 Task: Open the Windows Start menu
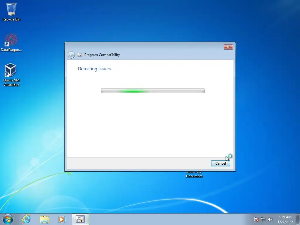(x=8, y=219)
